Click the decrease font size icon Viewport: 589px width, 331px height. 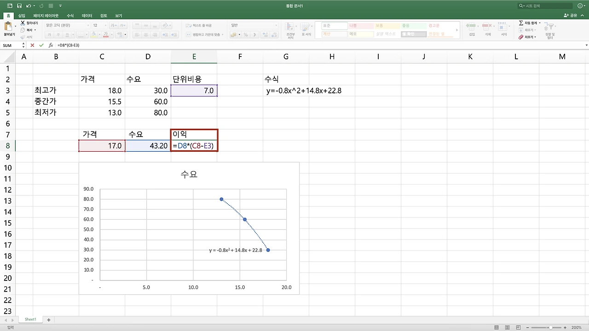coord(122,26)
